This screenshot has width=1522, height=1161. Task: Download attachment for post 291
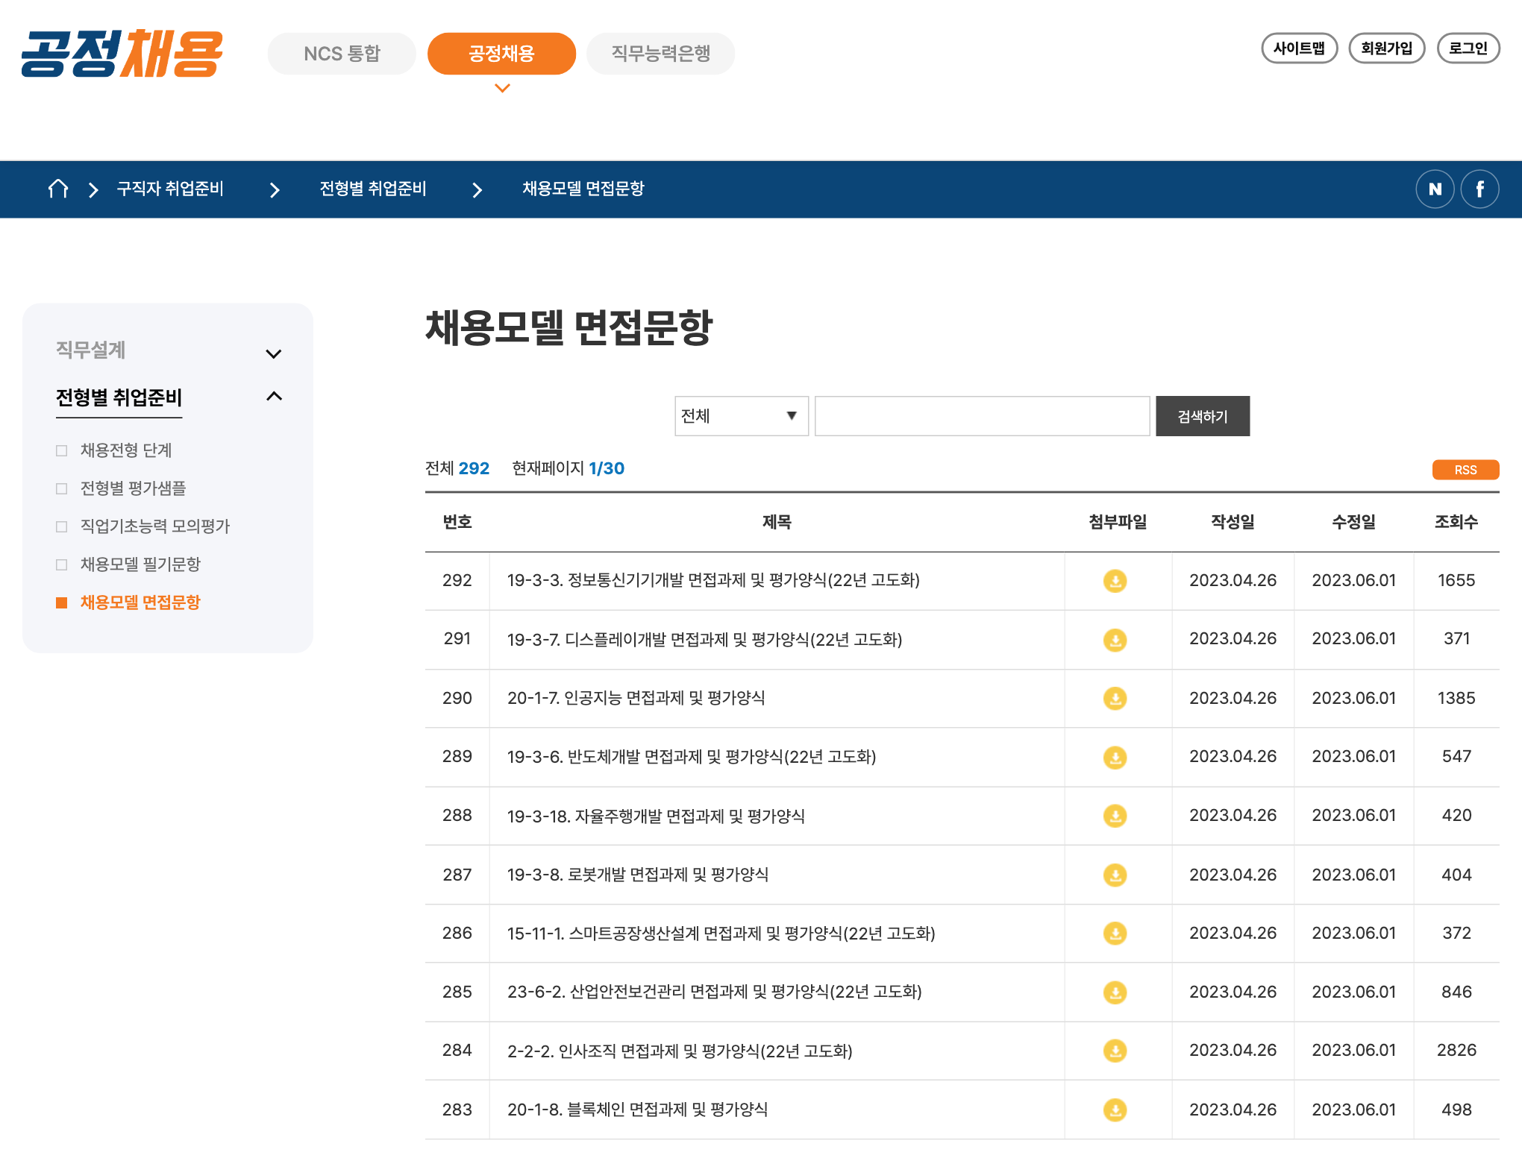click(x=1115, y=640)
